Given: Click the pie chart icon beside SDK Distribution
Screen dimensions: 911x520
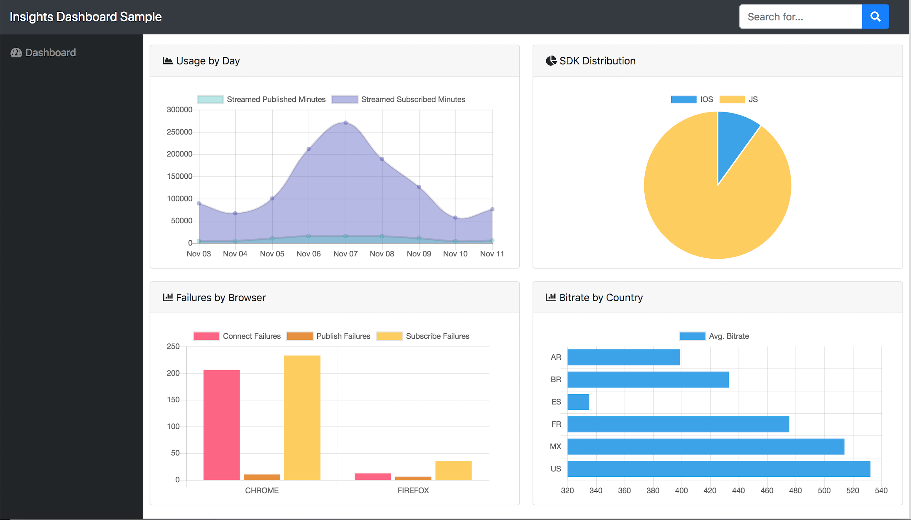Looking at the screenshot, I should [551, 61].
